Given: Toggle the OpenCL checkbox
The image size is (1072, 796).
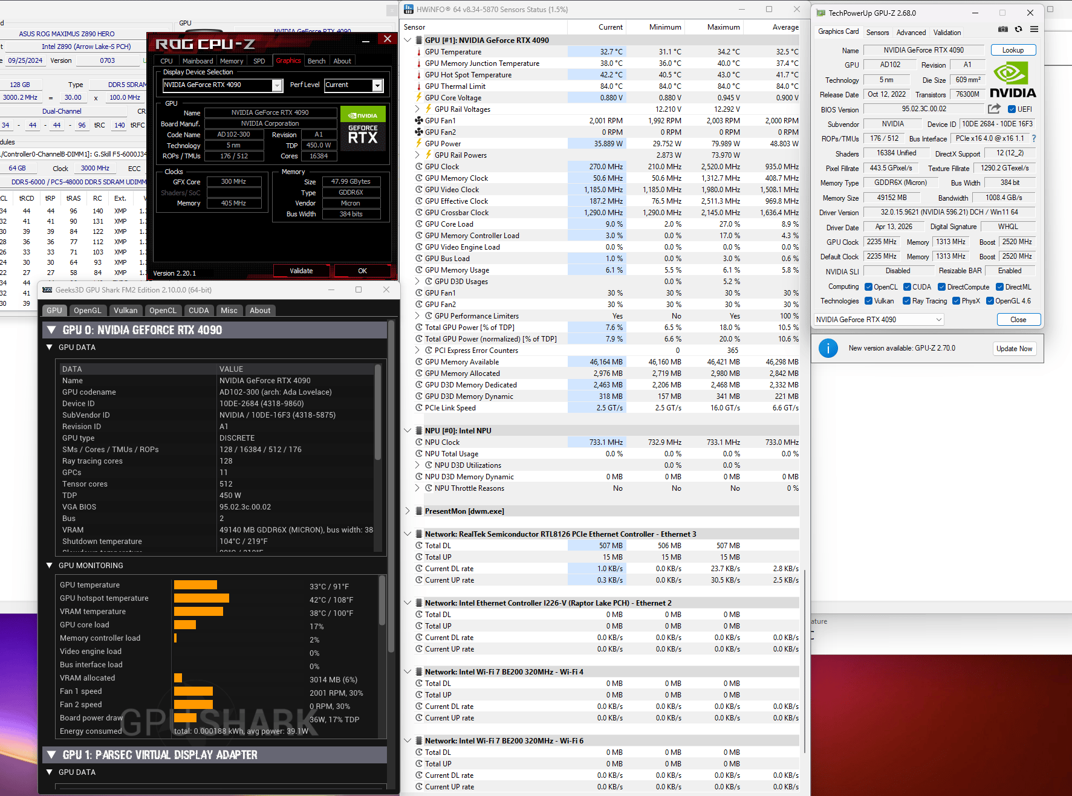Looking at the screenshot, I should pos(868,287).
